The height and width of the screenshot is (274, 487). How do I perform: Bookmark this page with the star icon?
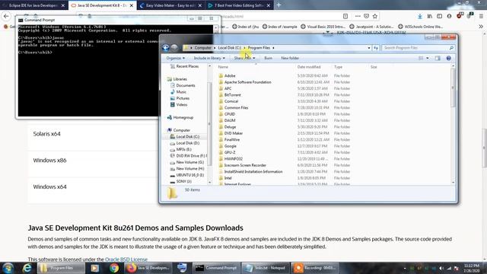point(375,16)
